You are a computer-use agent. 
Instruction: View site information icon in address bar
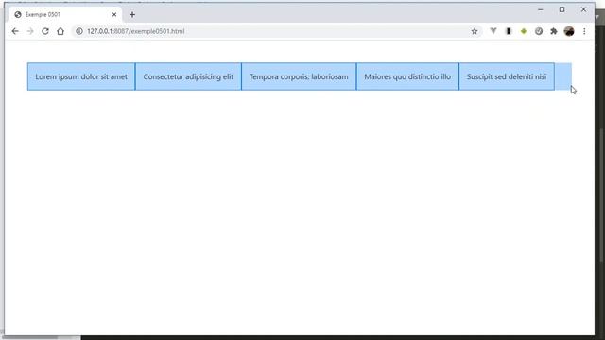coord(79,31)
